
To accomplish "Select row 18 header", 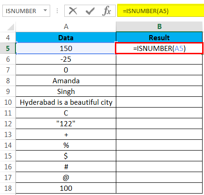I will [8, 188].
